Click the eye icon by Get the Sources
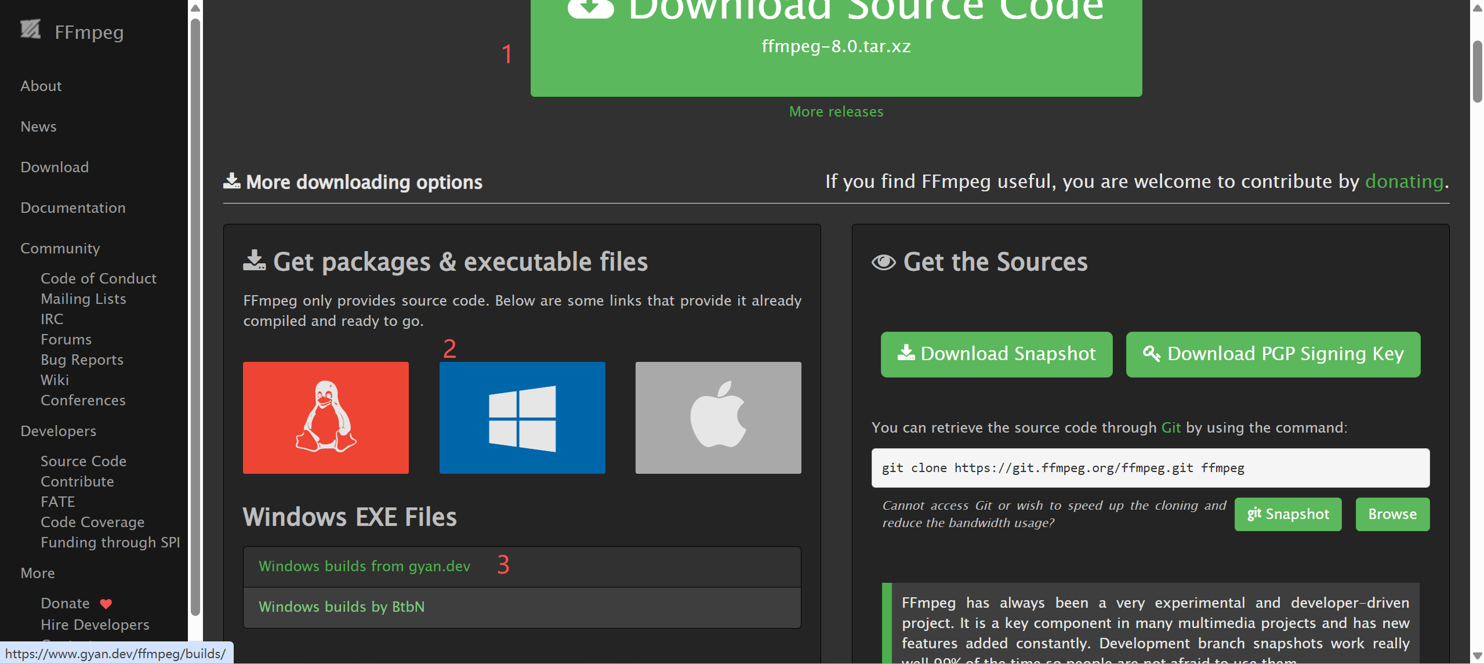Viewport: 1484px width, 664px height. point(883,262)
